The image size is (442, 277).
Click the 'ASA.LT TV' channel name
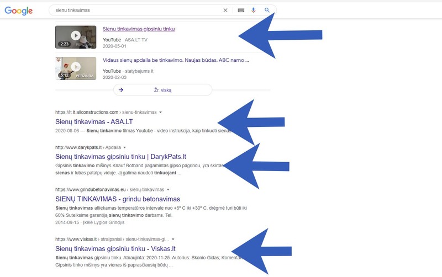[136, 40]
